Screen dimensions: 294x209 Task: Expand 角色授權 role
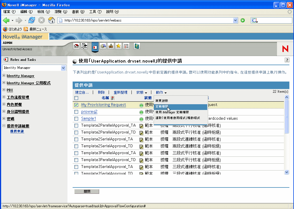(4, 104)
